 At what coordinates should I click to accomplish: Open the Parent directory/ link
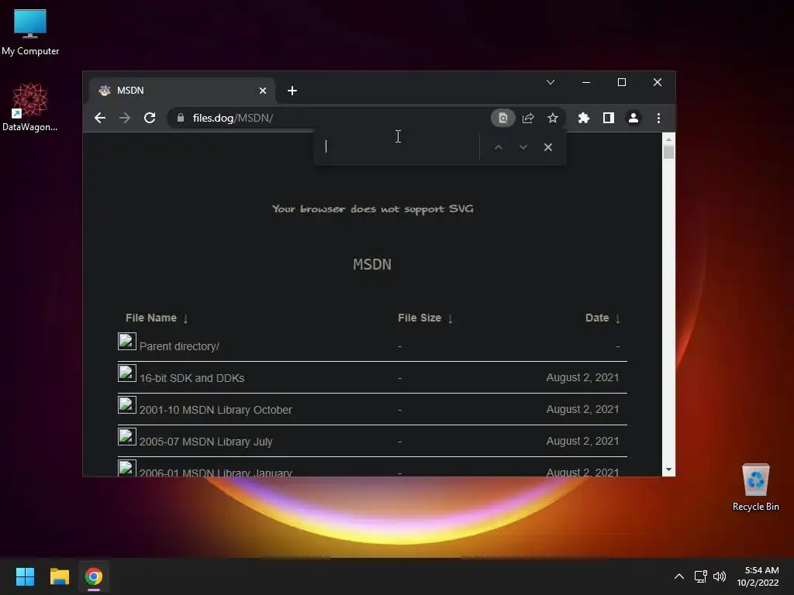[x=179, y=346]
